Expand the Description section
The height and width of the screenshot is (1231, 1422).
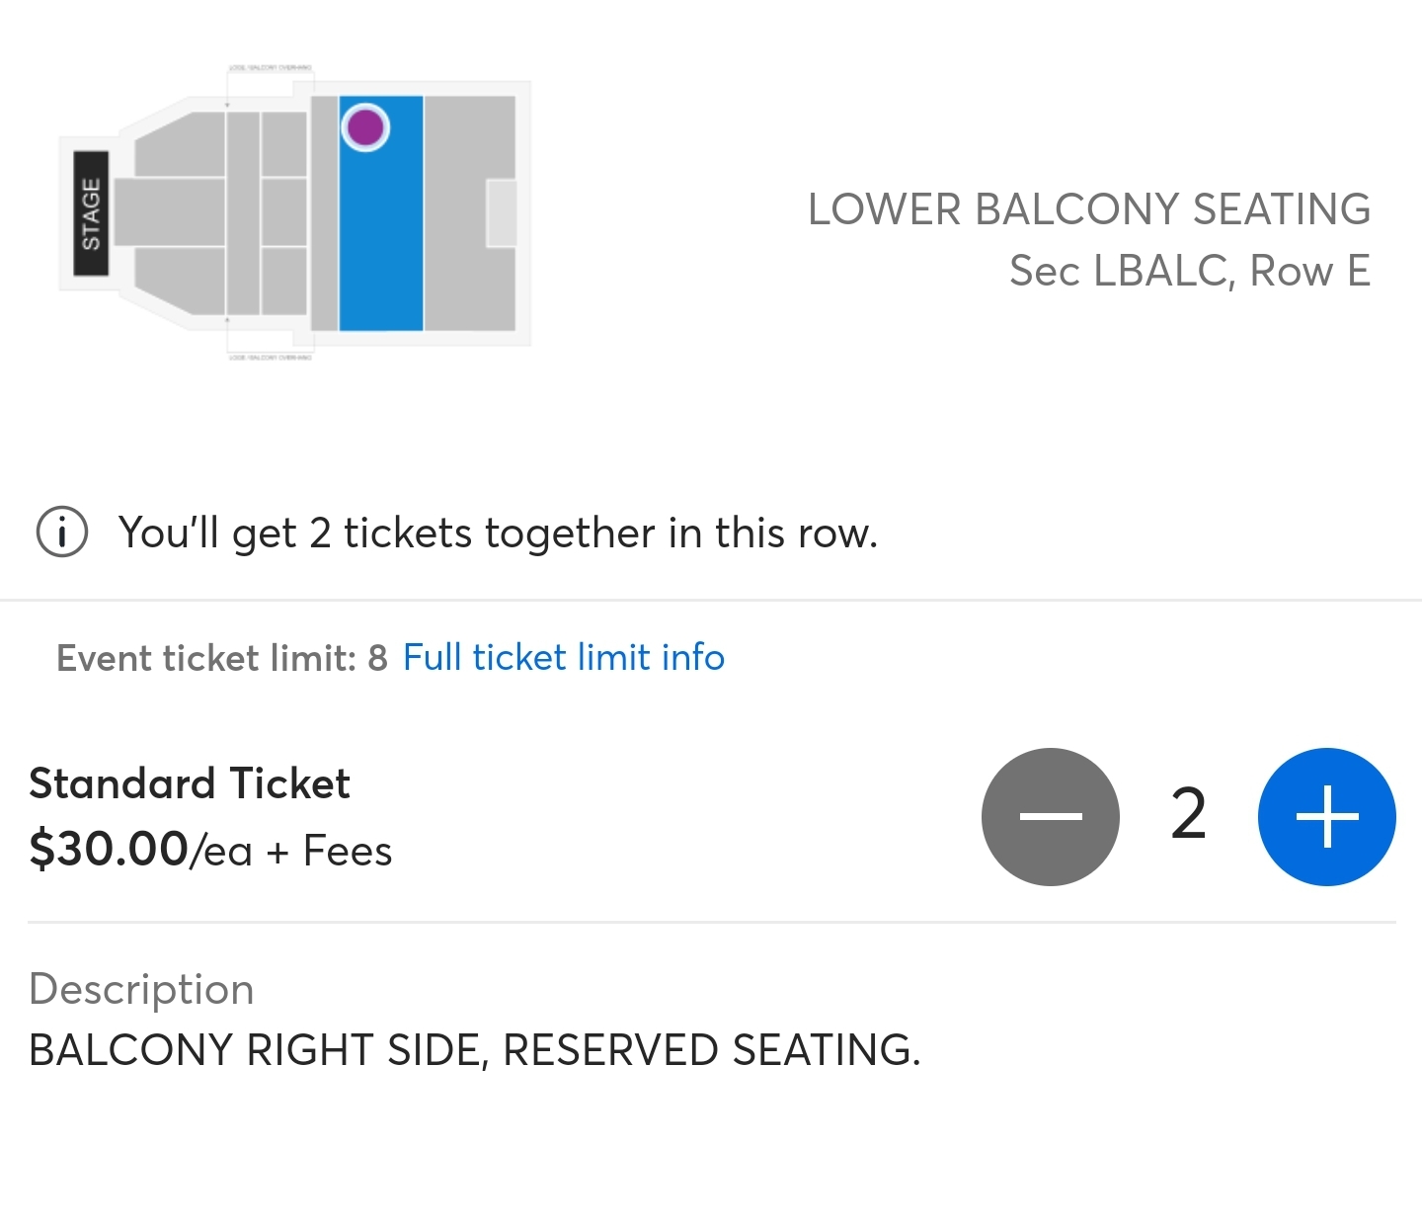click(x=142, y=989)
